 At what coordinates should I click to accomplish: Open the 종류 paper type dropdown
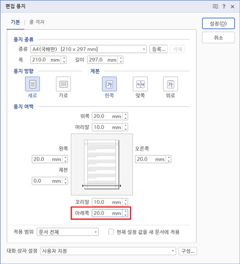pos(89,49)
